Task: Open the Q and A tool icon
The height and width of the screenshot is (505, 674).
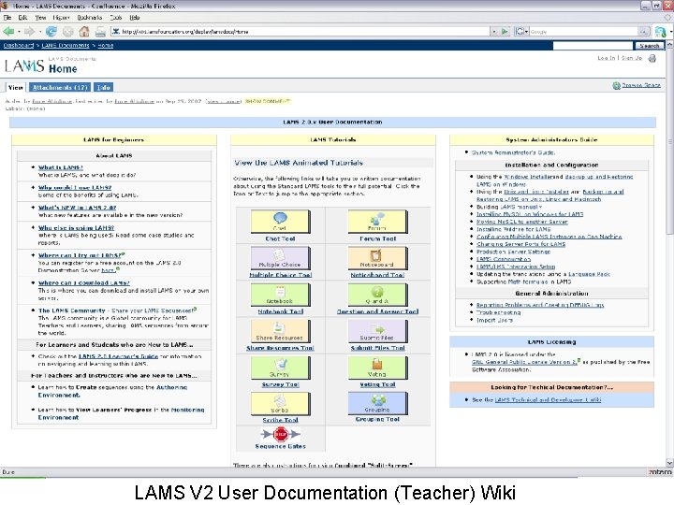Action: 377,295
